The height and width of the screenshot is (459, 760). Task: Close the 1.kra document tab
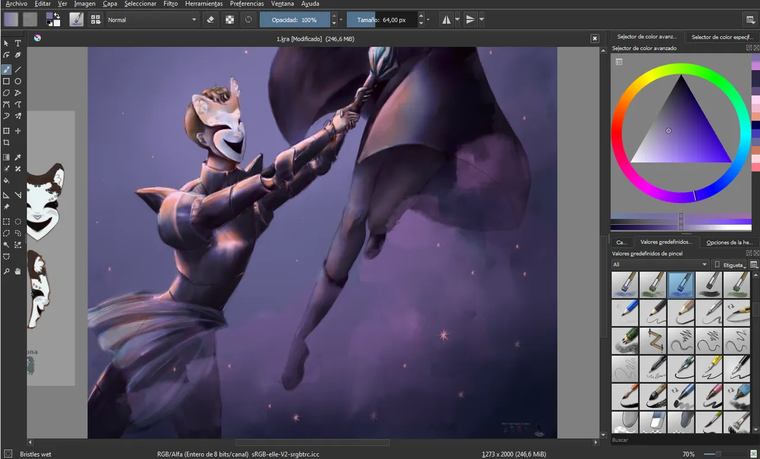tap(594, 39)
